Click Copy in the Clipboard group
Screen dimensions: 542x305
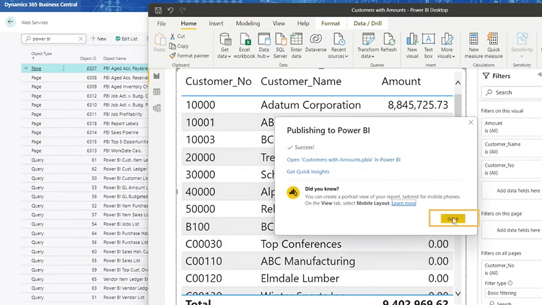(x=179, y=45)
